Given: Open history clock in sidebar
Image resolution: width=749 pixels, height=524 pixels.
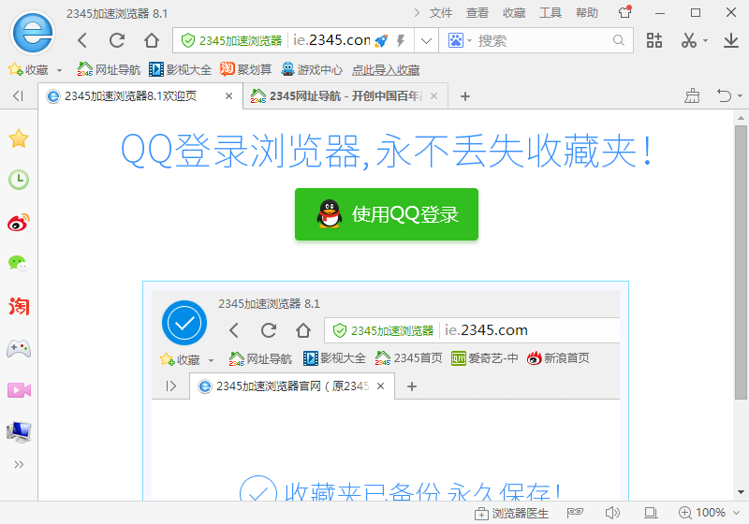Looking at the screenshot, I should coord(19,180).
